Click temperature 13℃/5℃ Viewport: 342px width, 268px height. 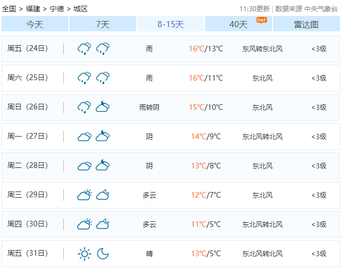(206, 254)
